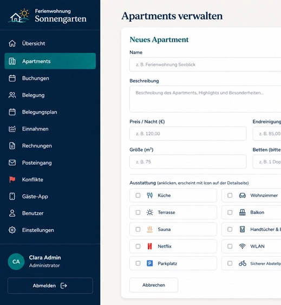Enable the Sauna checkbox
Viewport: 281px width, 305px height.
coord(138,229)
